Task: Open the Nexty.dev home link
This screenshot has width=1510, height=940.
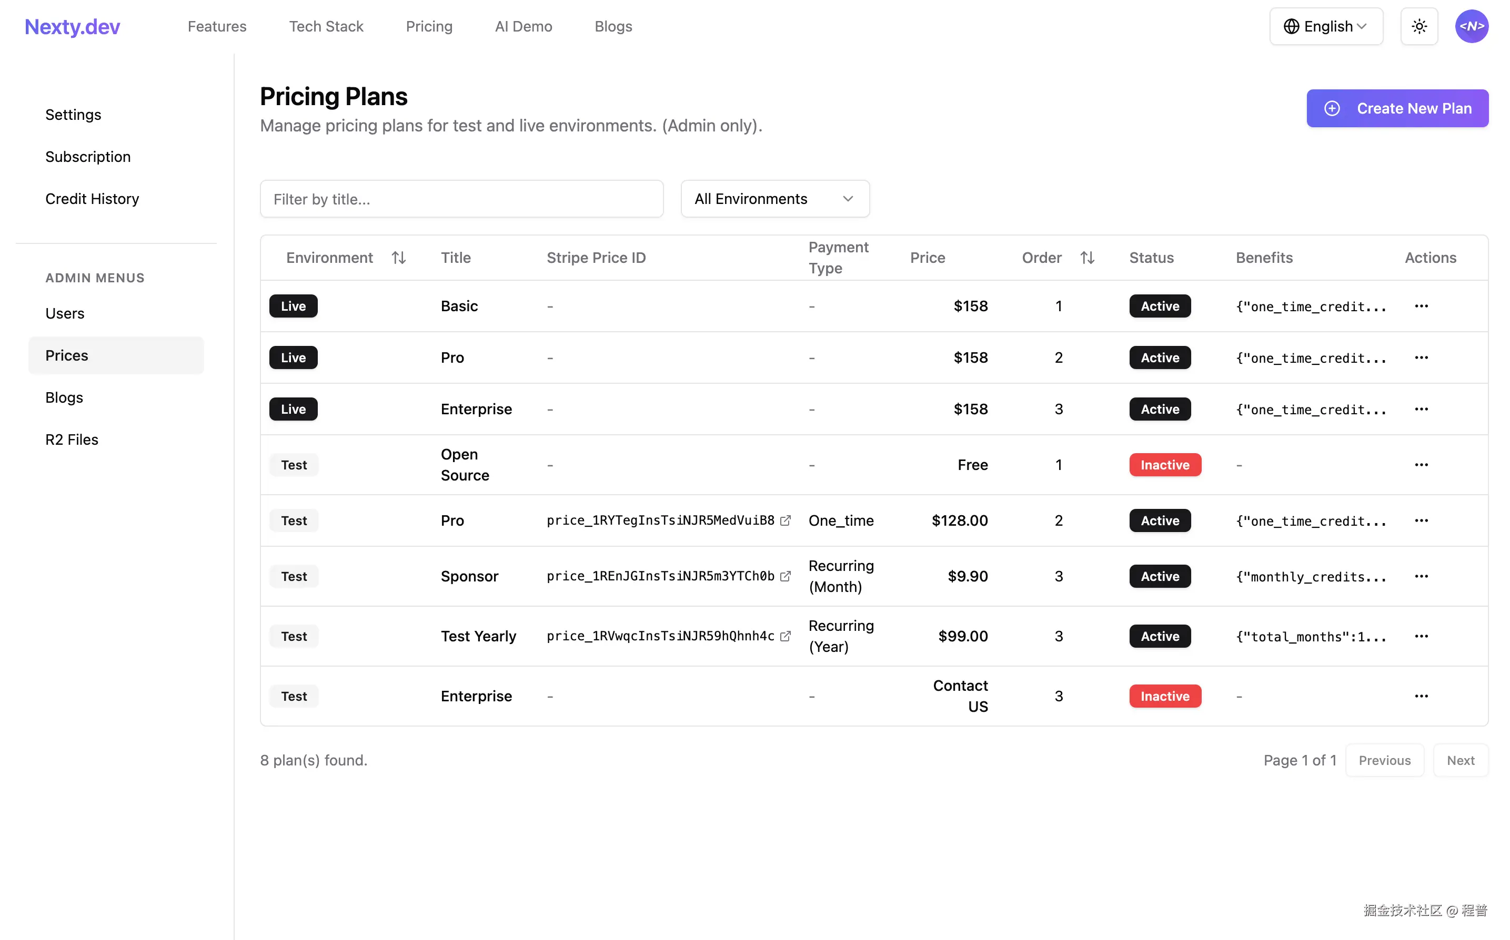Action: (x=72, y=26)
